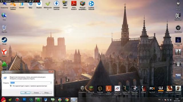Open Google Chrome from the taskbar
The height and width of the screenshot is (102, 183).
click(67, 100)
